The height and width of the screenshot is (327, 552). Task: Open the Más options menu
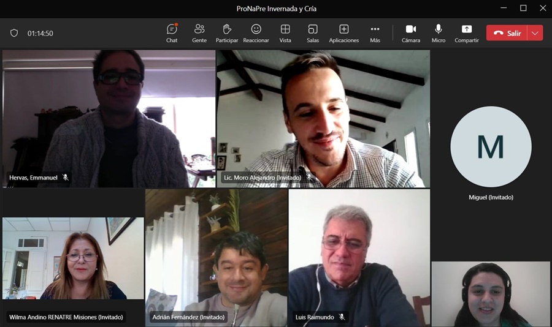375,33
